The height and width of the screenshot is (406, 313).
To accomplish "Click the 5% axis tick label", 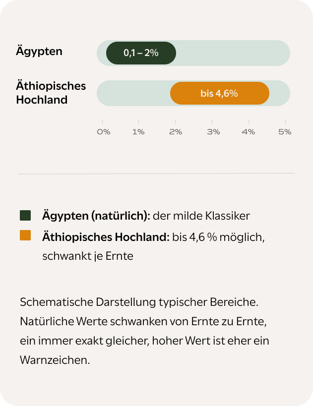I will (285, 132).
